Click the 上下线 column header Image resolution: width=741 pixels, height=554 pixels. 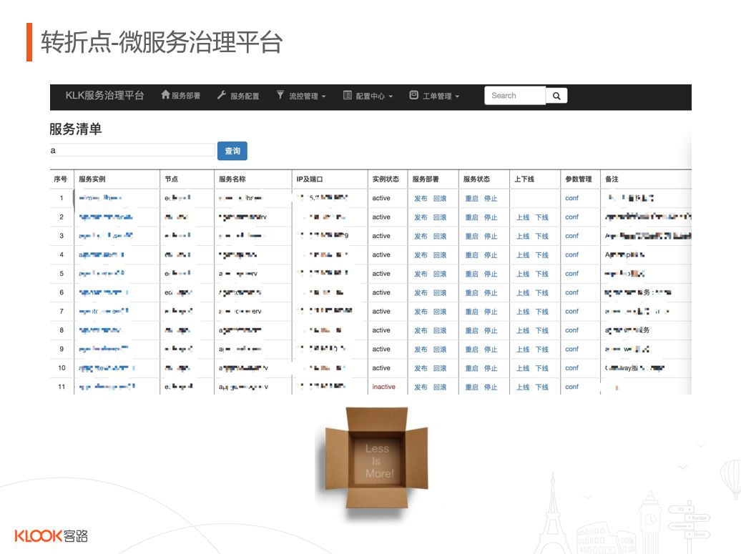(524, 179)
